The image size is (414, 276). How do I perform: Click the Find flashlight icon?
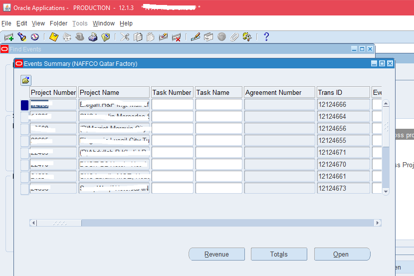pos(22,37)
